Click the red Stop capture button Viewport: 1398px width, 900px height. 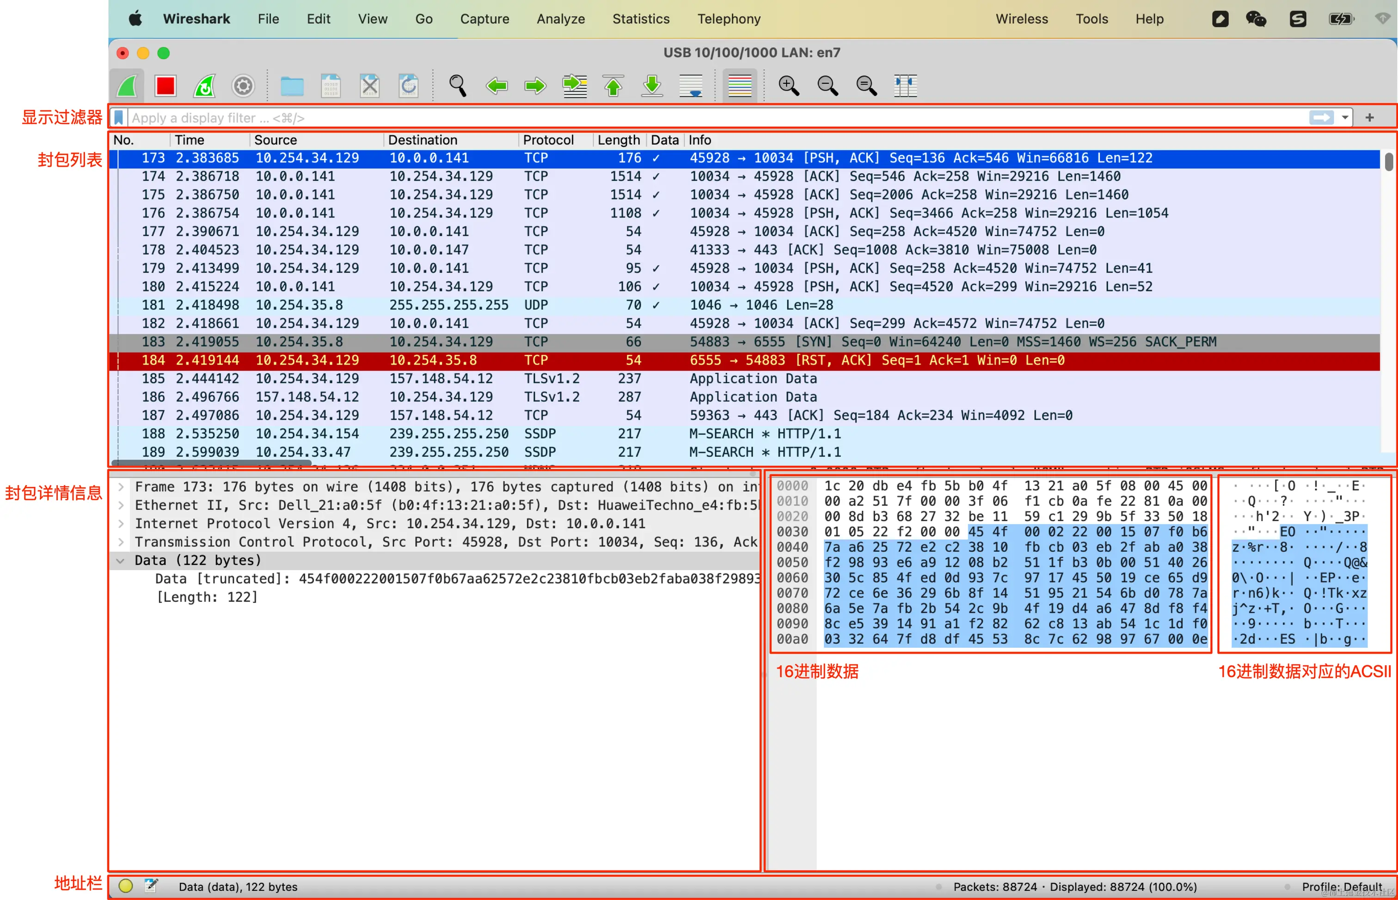[166, 86]
